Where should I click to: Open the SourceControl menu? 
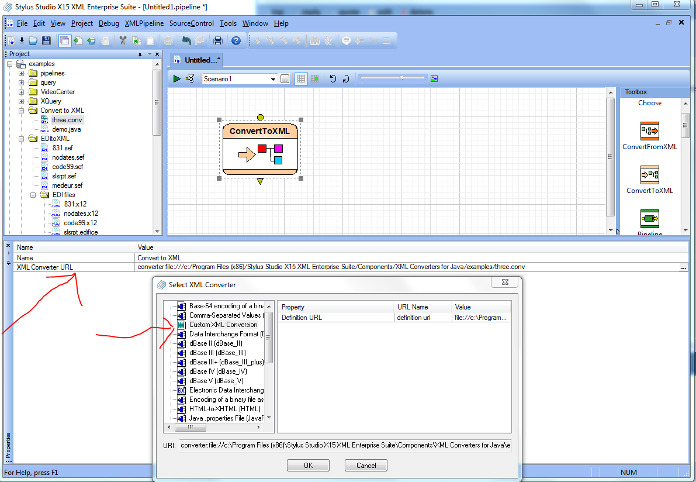[x=191, y=23]
